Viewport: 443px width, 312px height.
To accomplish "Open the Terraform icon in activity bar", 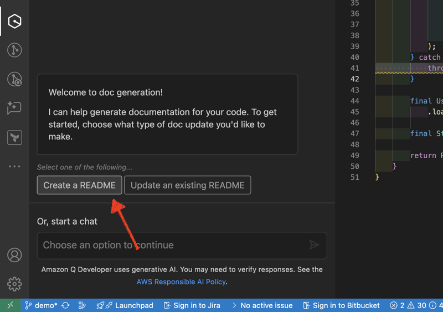I will click(x=14, y=138).
